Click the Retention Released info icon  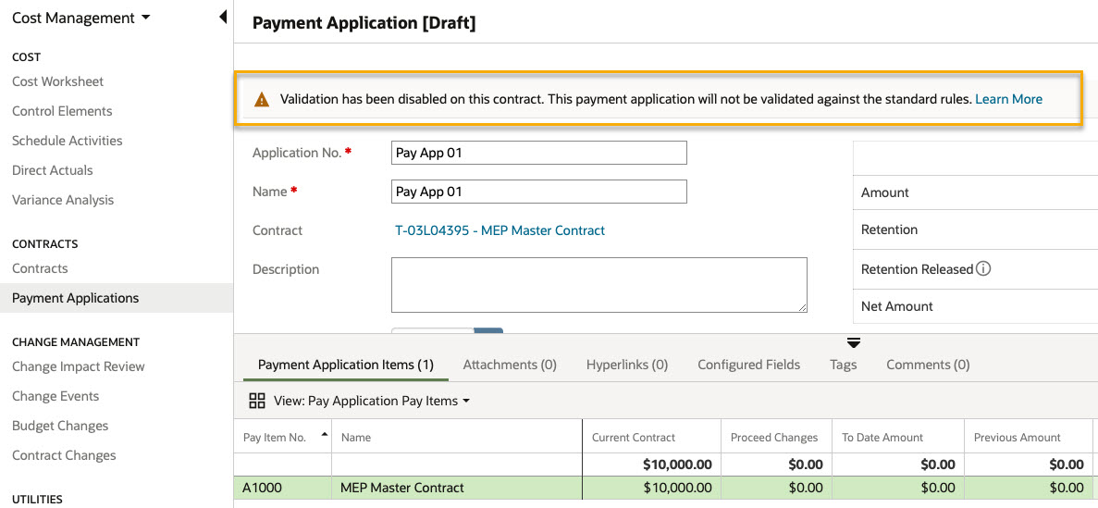(x=983, y=269)
